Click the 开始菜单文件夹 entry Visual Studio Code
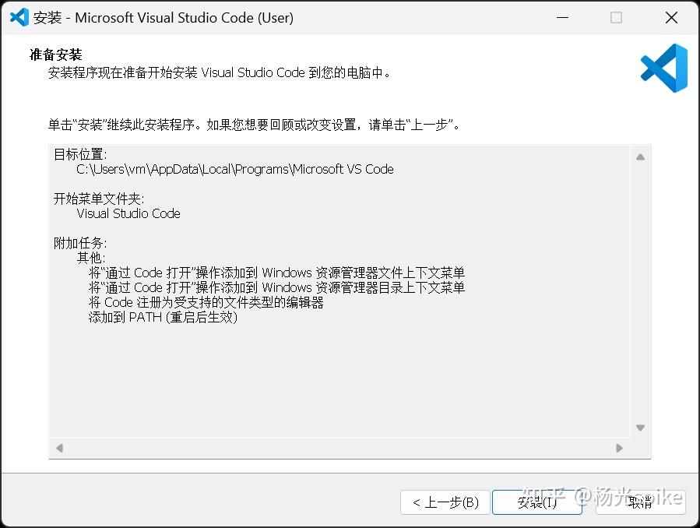 pos(128,213)
